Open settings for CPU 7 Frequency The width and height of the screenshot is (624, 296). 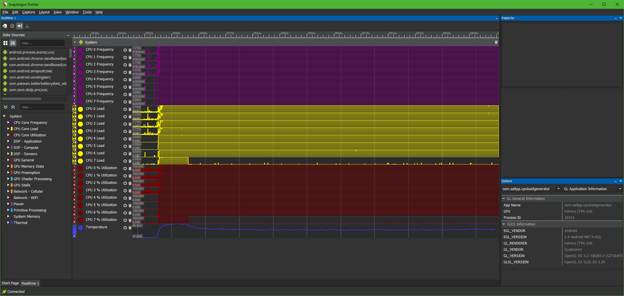click(x=125, y=102)
